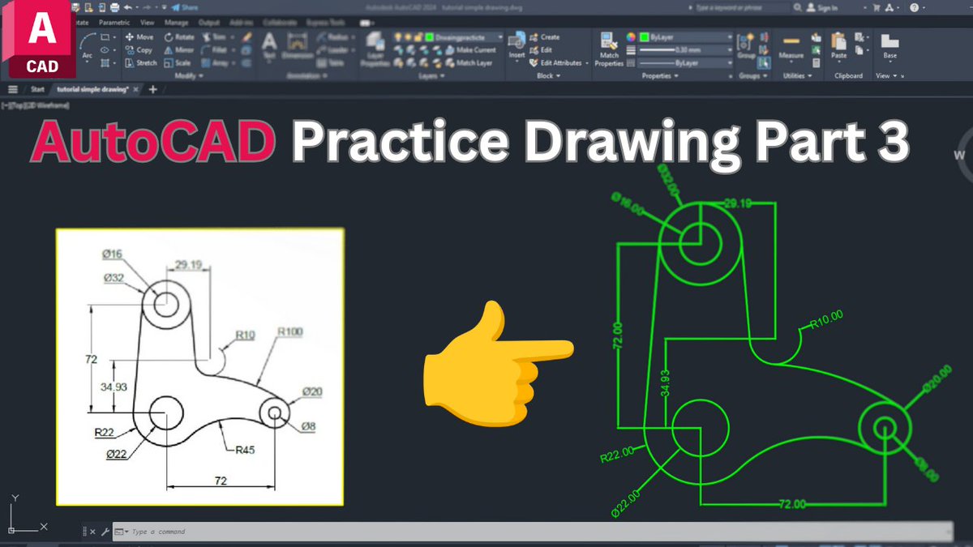Select the Text annotation tool
This screenshot has width=973, height=547.
click(269, 45)
